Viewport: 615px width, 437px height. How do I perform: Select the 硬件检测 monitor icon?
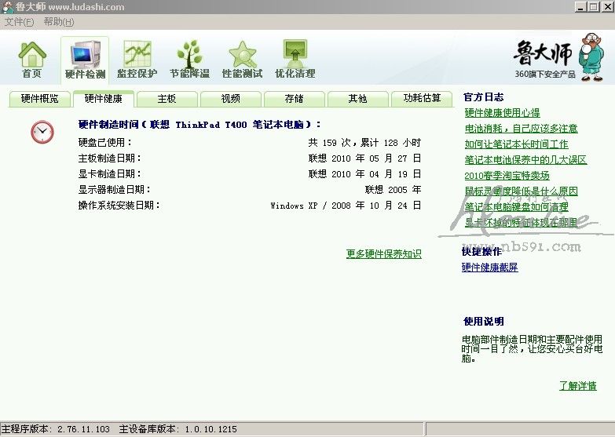(x=85, y=60)
